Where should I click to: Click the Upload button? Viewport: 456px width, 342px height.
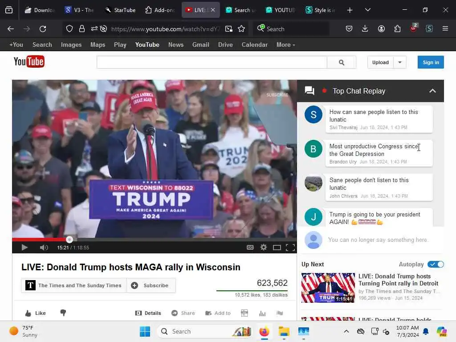pos(380,62)
